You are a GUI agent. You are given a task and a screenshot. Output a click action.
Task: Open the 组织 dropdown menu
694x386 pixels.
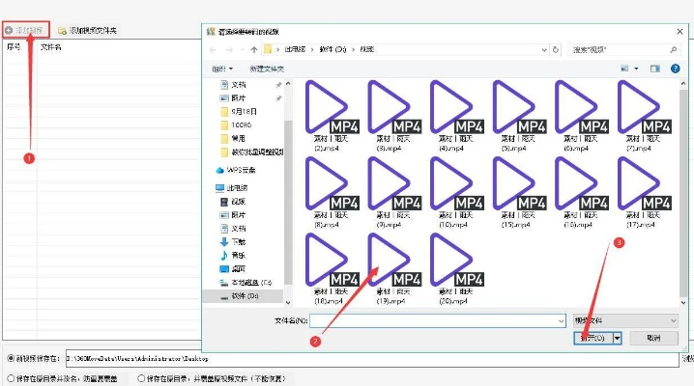[x=222, y=69]
